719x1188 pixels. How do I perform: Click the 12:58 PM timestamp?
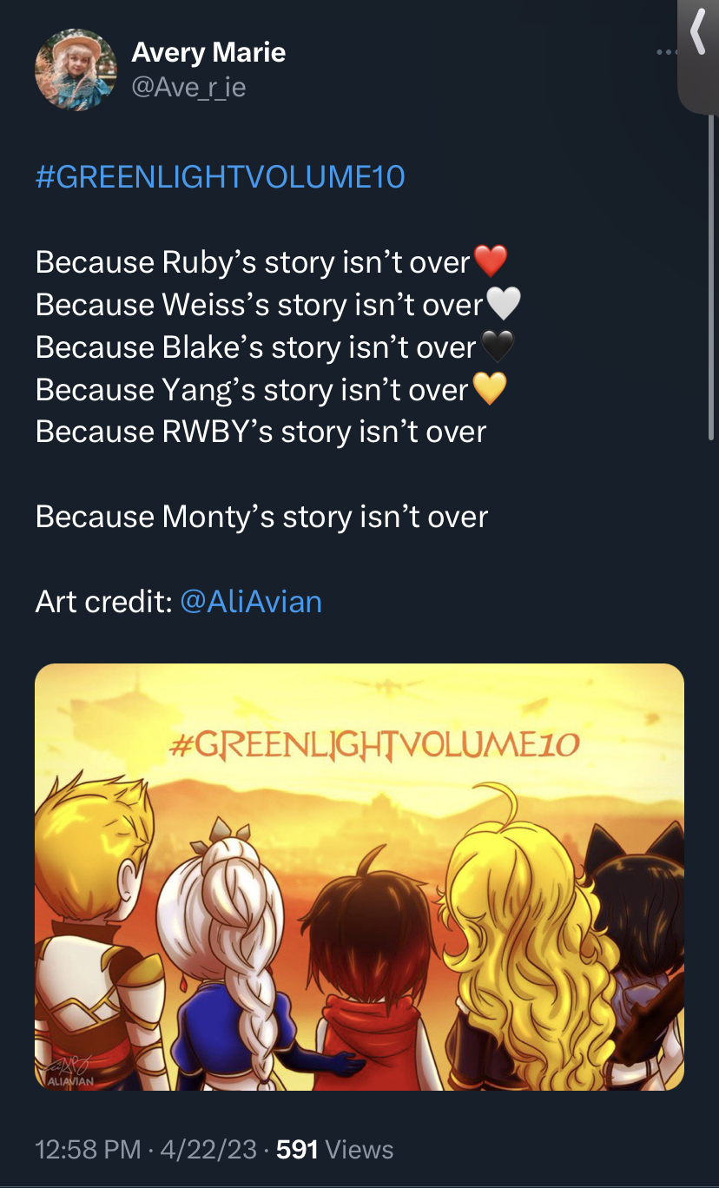tap(88, 1150)
